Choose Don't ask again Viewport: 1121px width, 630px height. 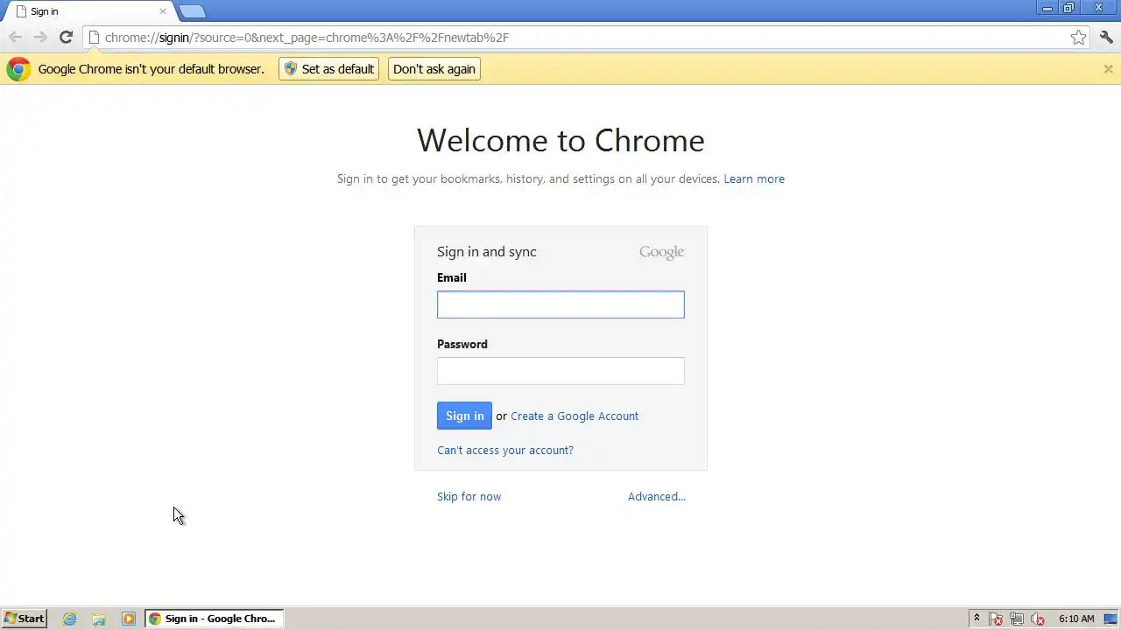(x=434, y=69)
